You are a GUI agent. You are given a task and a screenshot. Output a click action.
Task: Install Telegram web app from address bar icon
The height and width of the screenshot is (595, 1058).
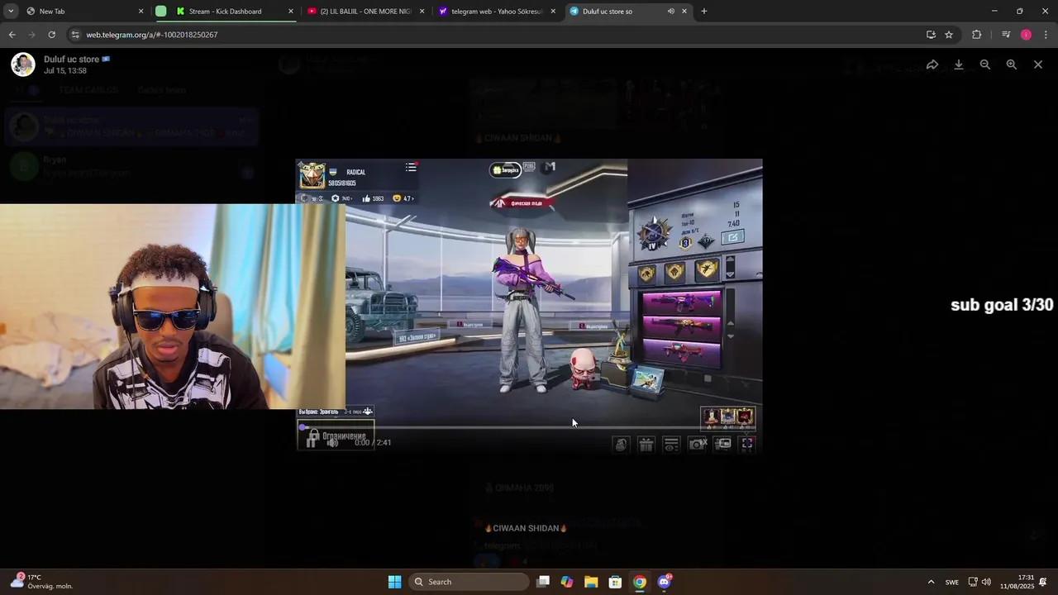[931, 35]
